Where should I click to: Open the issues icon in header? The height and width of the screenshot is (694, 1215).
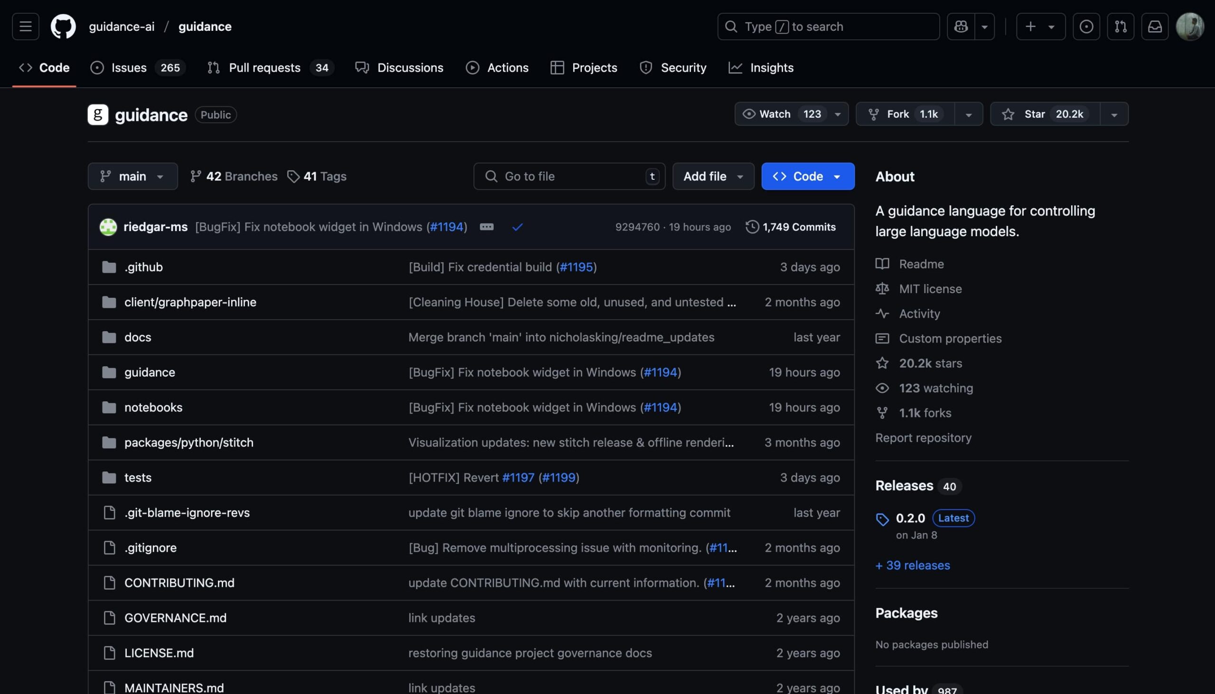(1086, 27)
